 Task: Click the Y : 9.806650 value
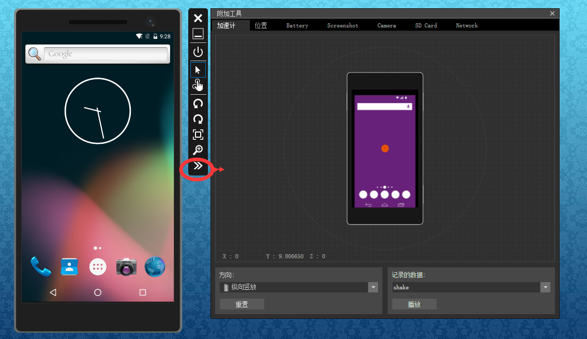click(x=285, y=256)
